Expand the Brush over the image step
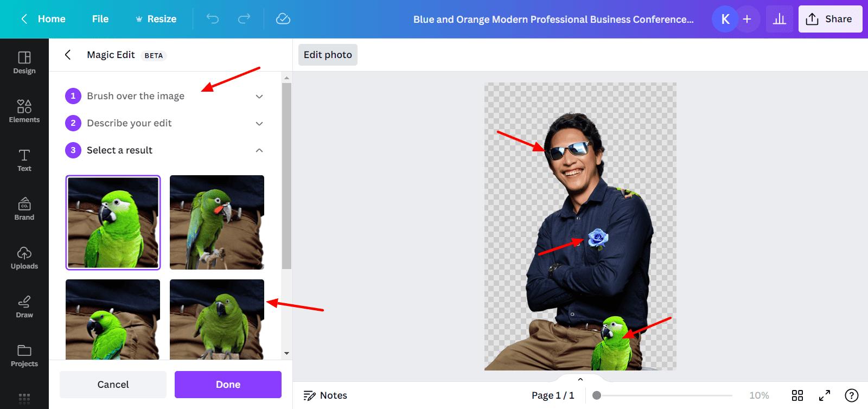 click(259, 97)
